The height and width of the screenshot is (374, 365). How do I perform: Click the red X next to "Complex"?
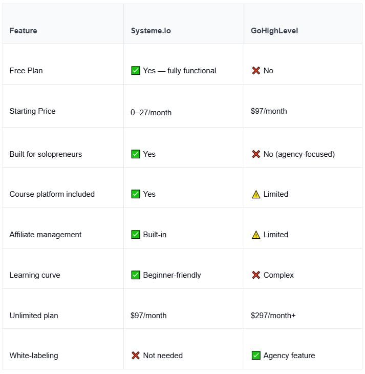tap(256, 275)
